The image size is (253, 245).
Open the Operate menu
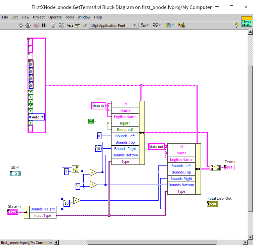click(55, 17)
